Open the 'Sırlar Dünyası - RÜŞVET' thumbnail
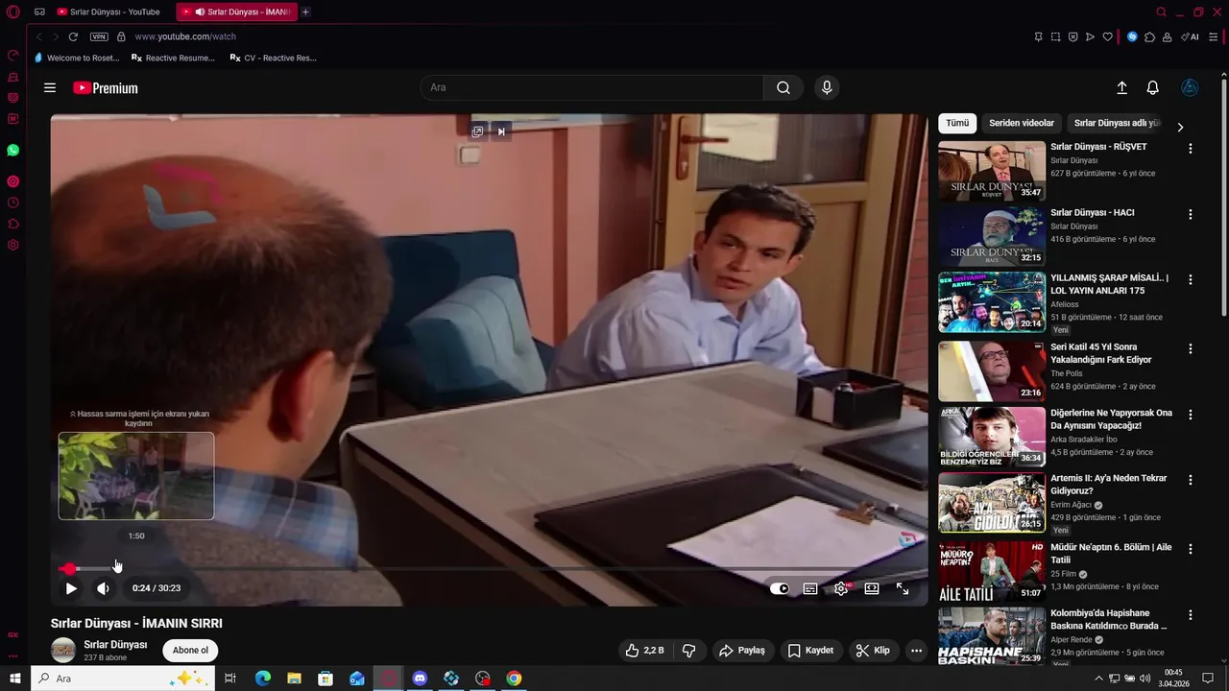 992,171
